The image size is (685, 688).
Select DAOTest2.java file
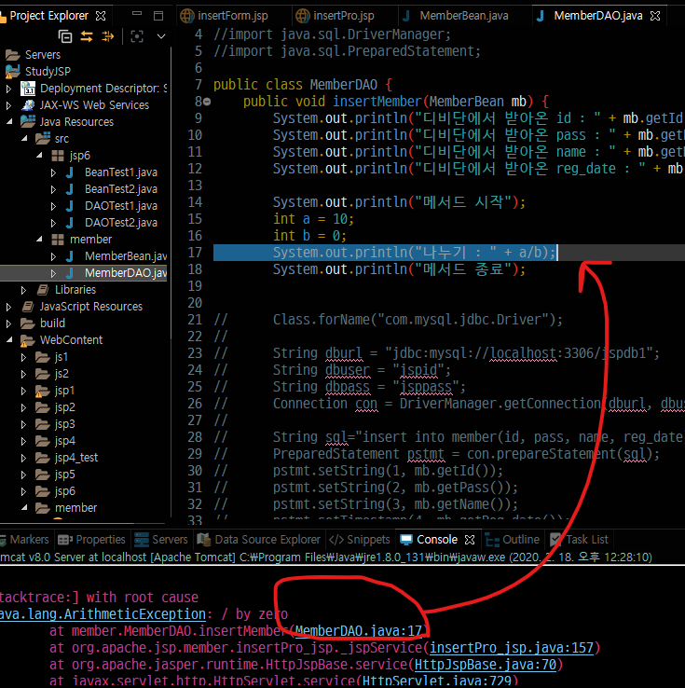pos(112,223)
